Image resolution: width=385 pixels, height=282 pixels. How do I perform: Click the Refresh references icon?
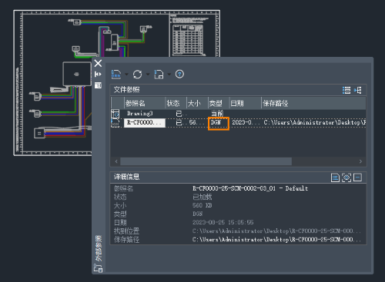(138, 75)
